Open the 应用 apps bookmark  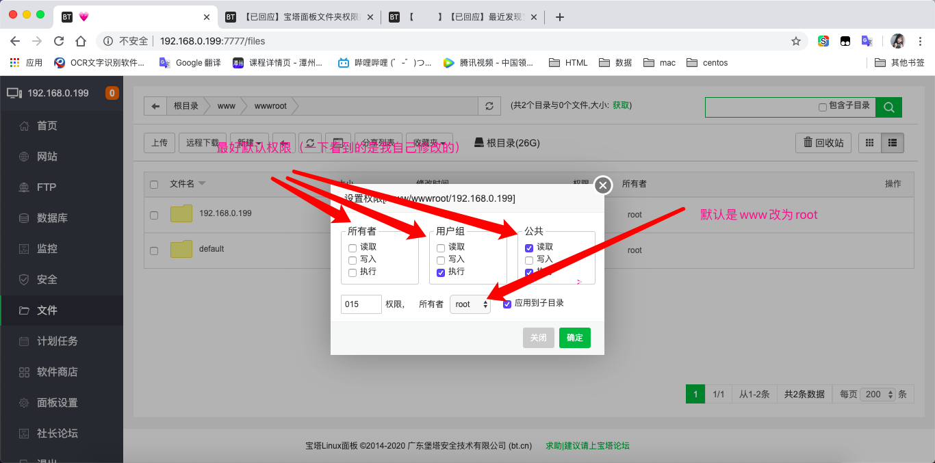[26, 63]
